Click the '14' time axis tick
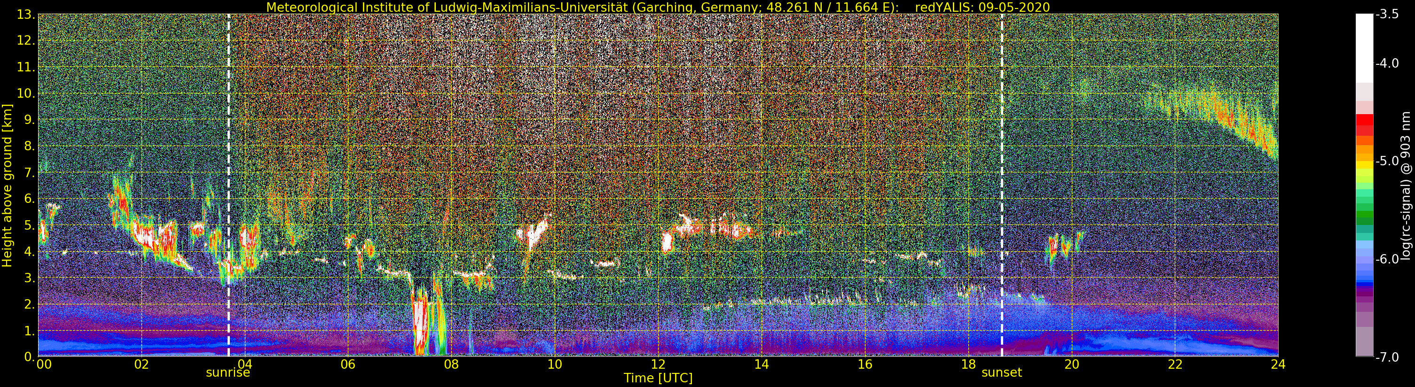This screenshot has width=1415, height=387. coord(762,364)
